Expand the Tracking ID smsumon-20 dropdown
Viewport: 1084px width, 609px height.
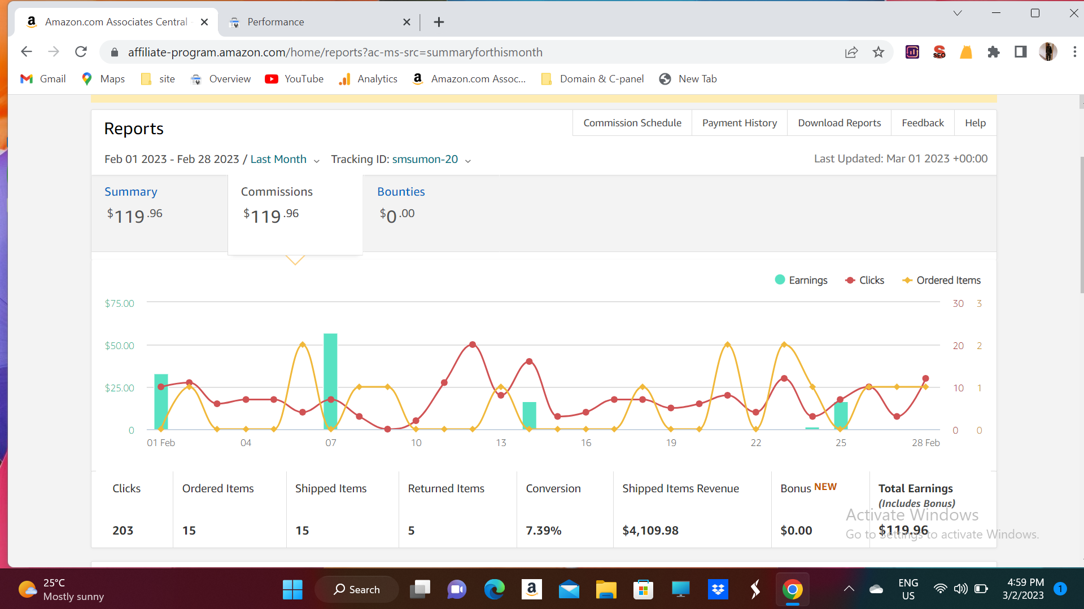click(431, 160)
